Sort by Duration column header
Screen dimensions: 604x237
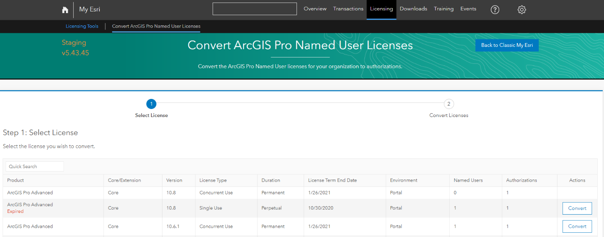click(271, 180)
